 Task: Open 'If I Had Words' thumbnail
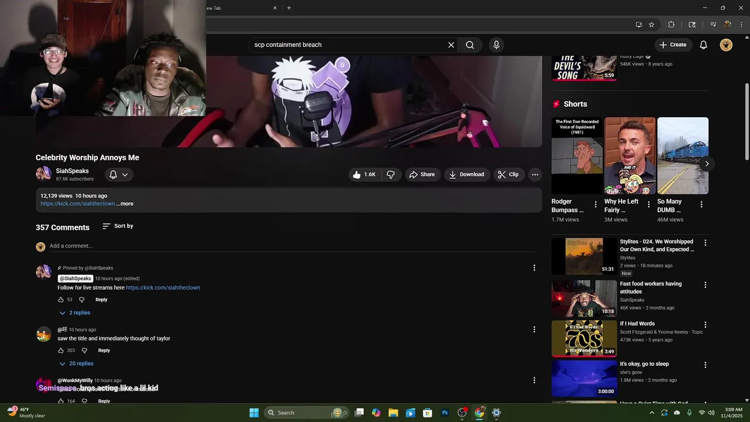coord(584,338)
